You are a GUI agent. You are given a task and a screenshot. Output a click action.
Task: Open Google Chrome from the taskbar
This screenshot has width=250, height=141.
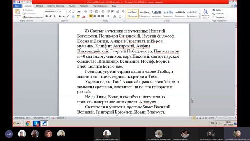coord(28,123)
